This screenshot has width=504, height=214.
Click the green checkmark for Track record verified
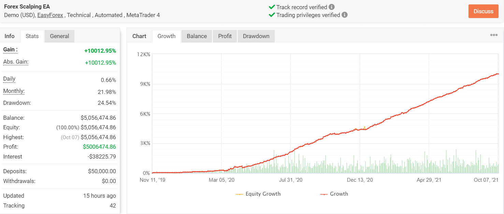pyautogui.click(x=272, y=7)
